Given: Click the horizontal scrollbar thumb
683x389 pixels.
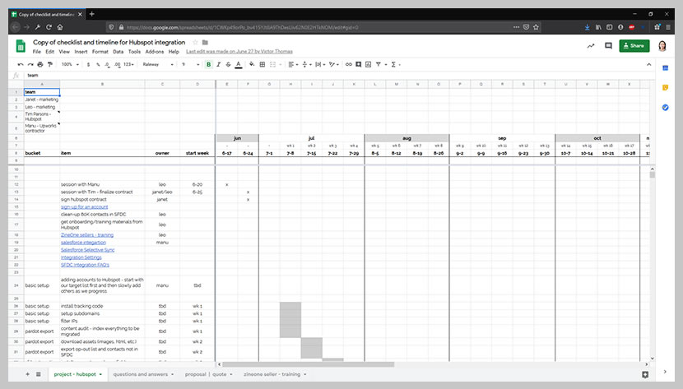Looking at the screenshot, I should 309,364.
